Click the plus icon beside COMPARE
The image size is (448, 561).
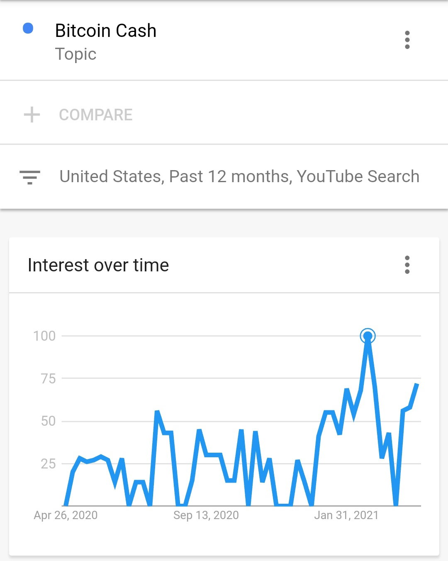pos(32,115)
